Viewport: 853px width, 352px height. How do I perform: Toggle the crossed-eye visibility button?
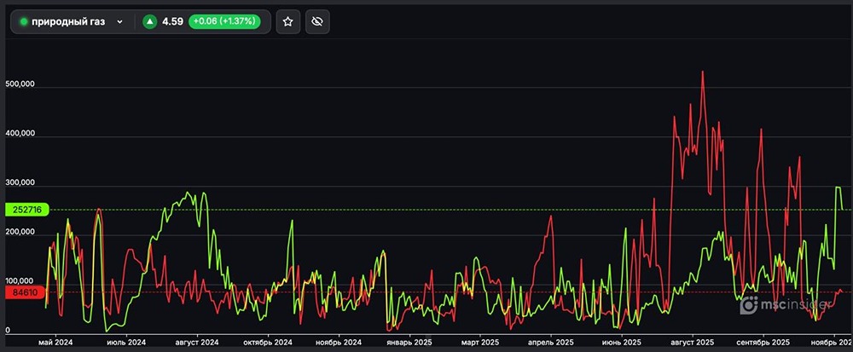[317, 22]
